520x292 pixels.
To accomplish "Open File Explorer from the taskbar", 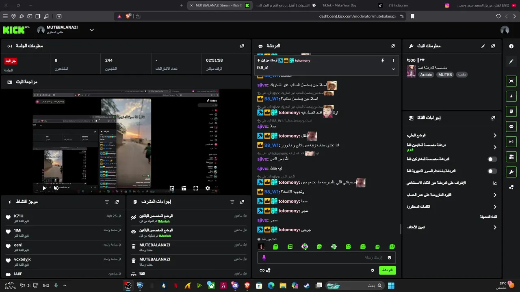I will click(x=283, y=286).
